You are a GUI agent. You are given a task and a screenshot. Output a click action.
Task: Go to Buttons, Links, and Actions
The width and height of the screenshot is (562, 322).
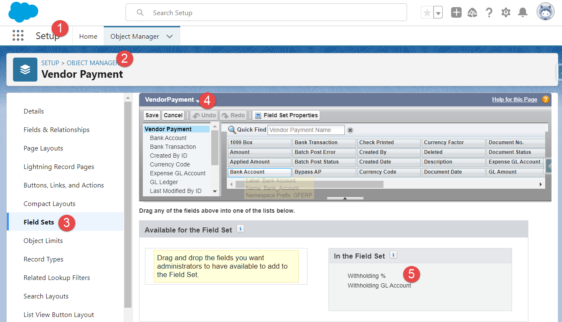pos(64,185)
